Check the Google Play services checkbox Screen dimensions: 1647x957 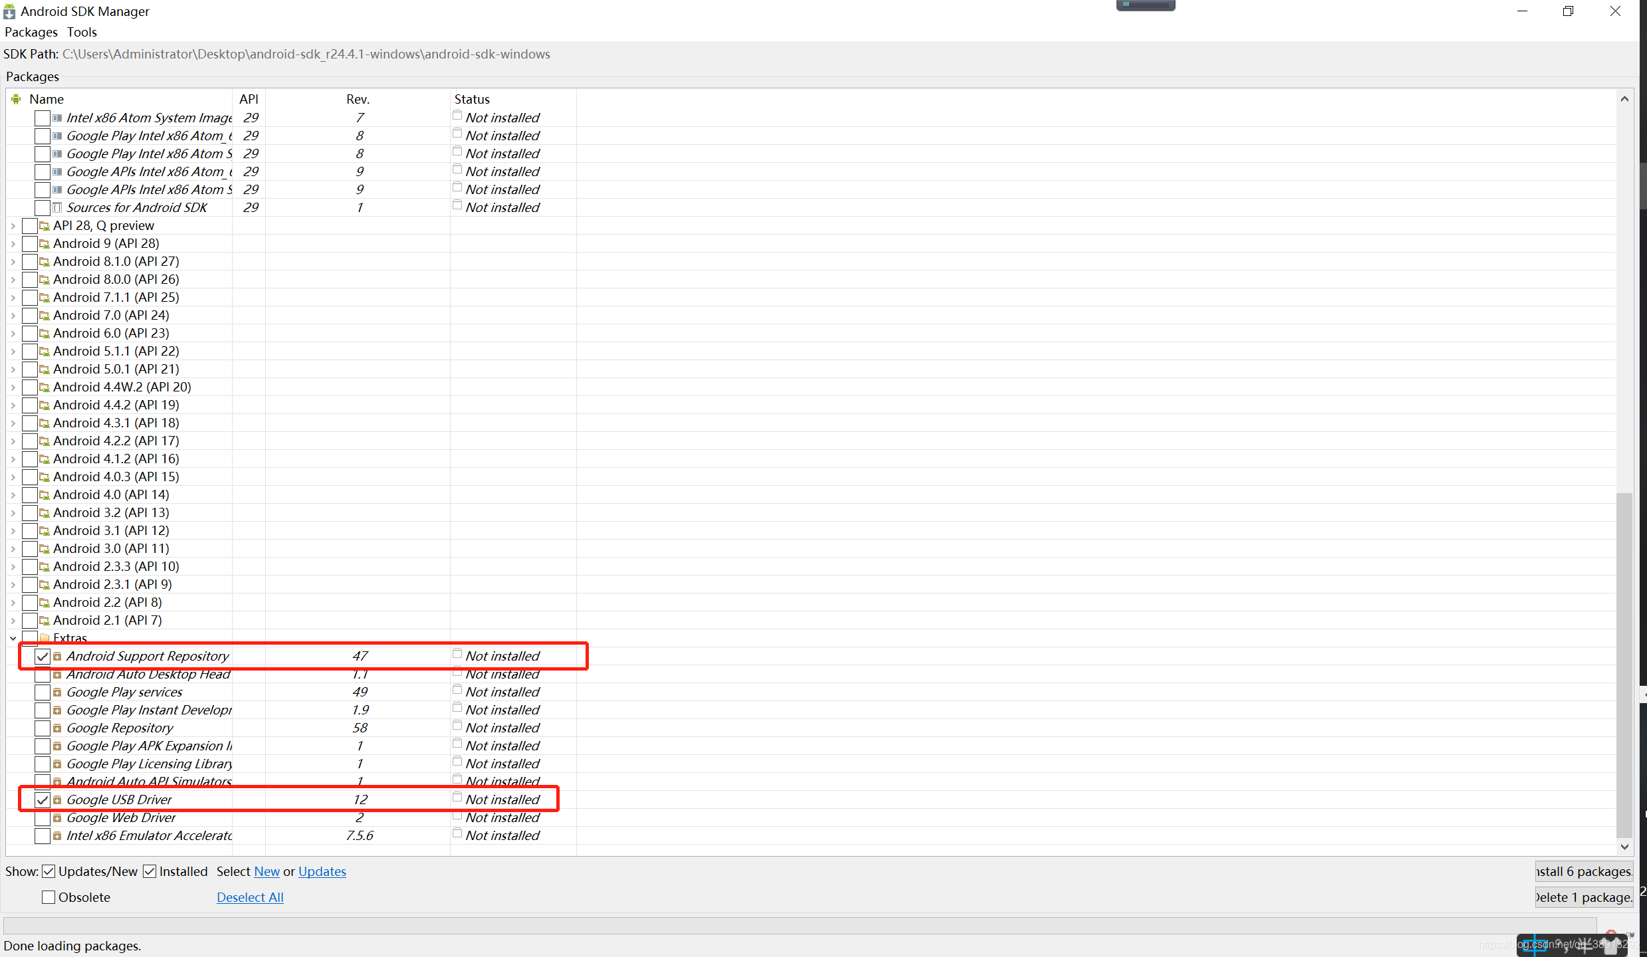click(43, 692)
